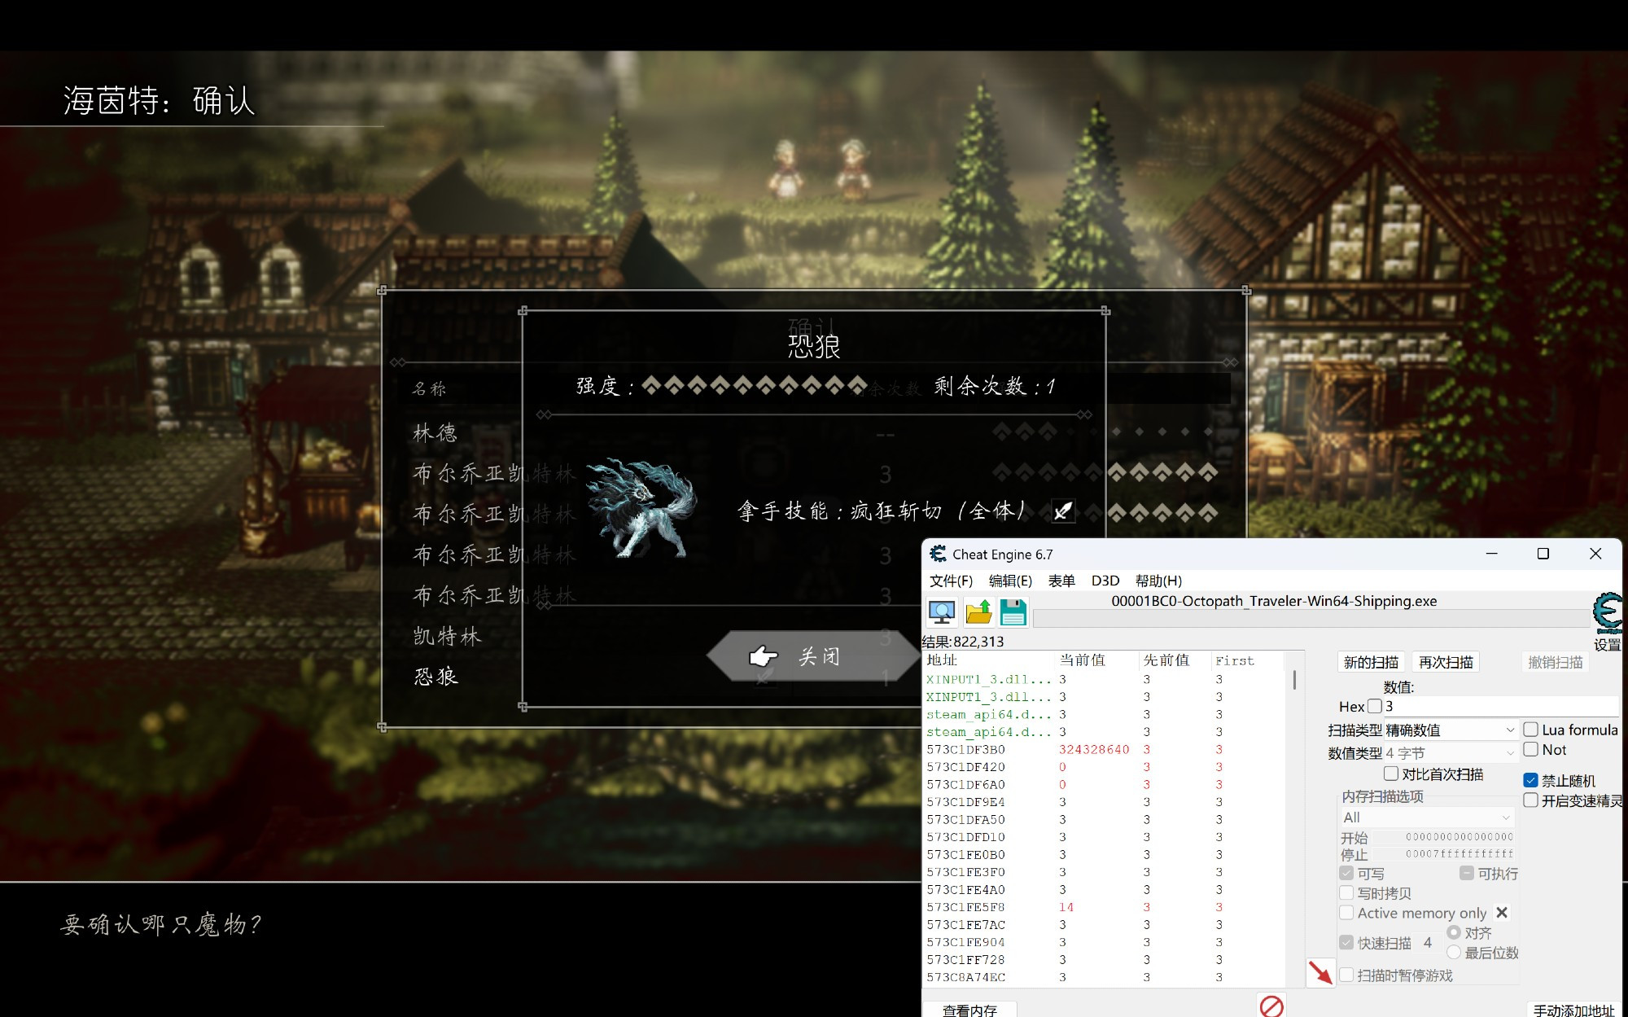Select address row 573C1FF728
The width and height of the screenshot is (1628, 1017).
[x=1104, y=960]
